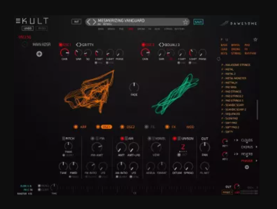This screenshot has width=277, height=209.
Task: Click the round MAIN ADSR indicator icon
Action: point(25,44)
